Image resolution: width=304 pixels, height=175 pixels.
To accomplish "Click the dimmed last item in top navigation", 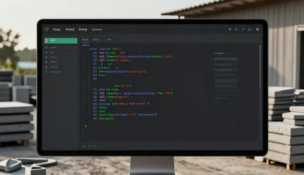I will [x=97, y=29].
